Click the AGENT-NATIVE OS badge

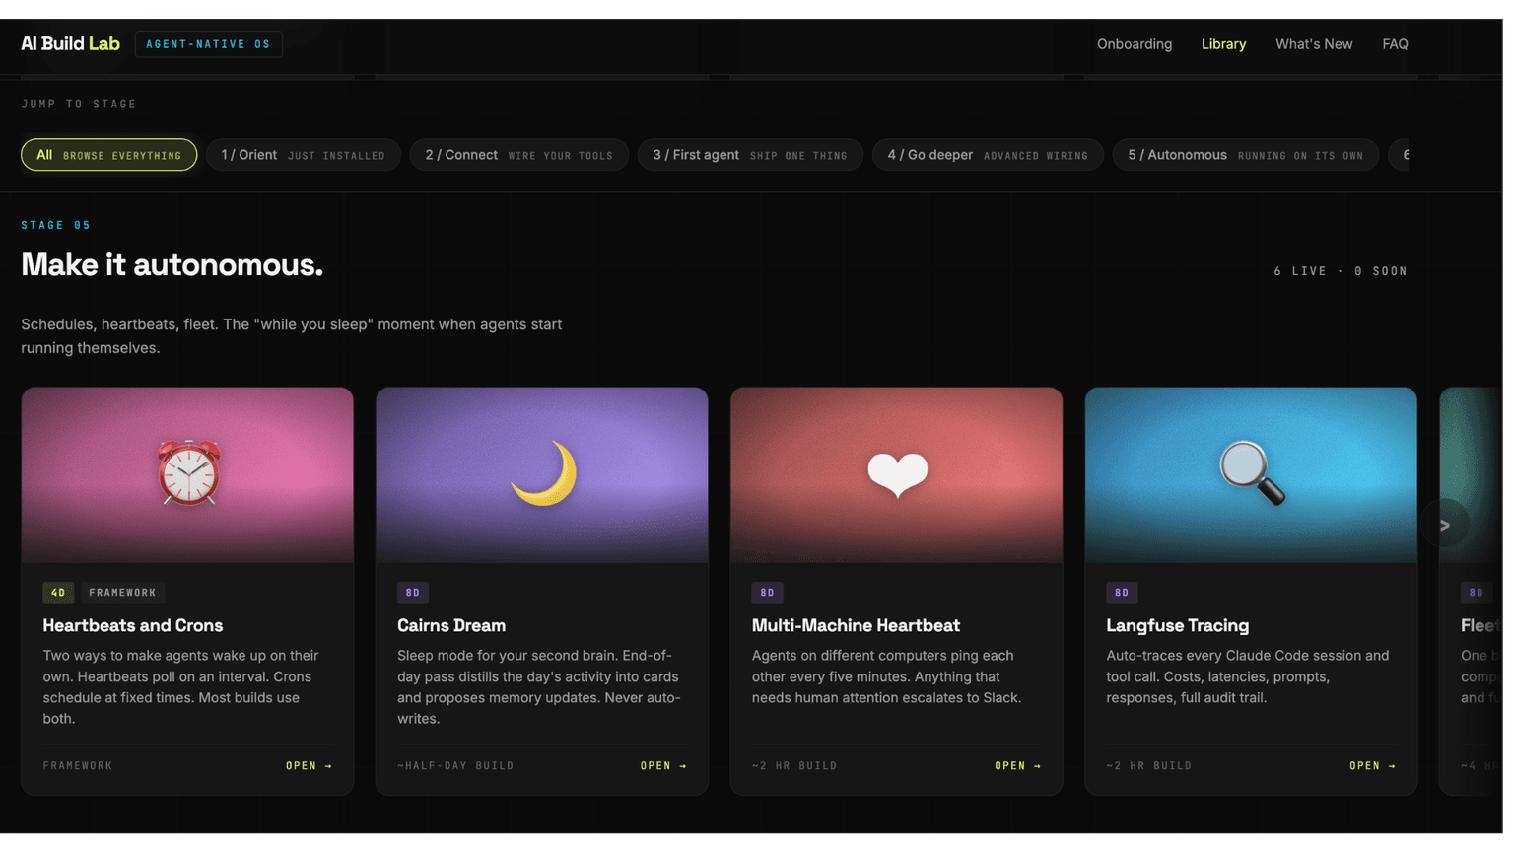208,44
